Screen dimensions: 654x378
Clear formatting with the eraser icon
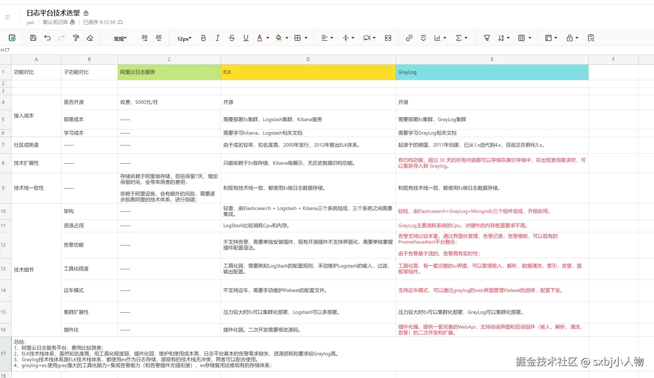click(90, 38)
